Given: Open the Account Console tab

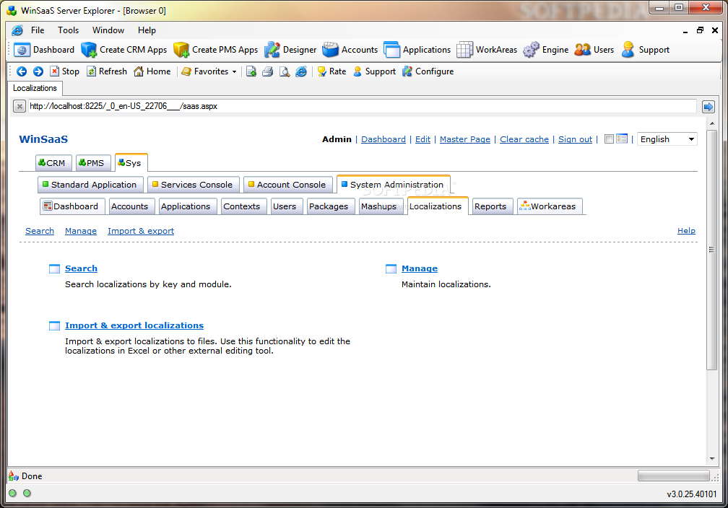Looking at the screenshot, I should click(288, 185).
